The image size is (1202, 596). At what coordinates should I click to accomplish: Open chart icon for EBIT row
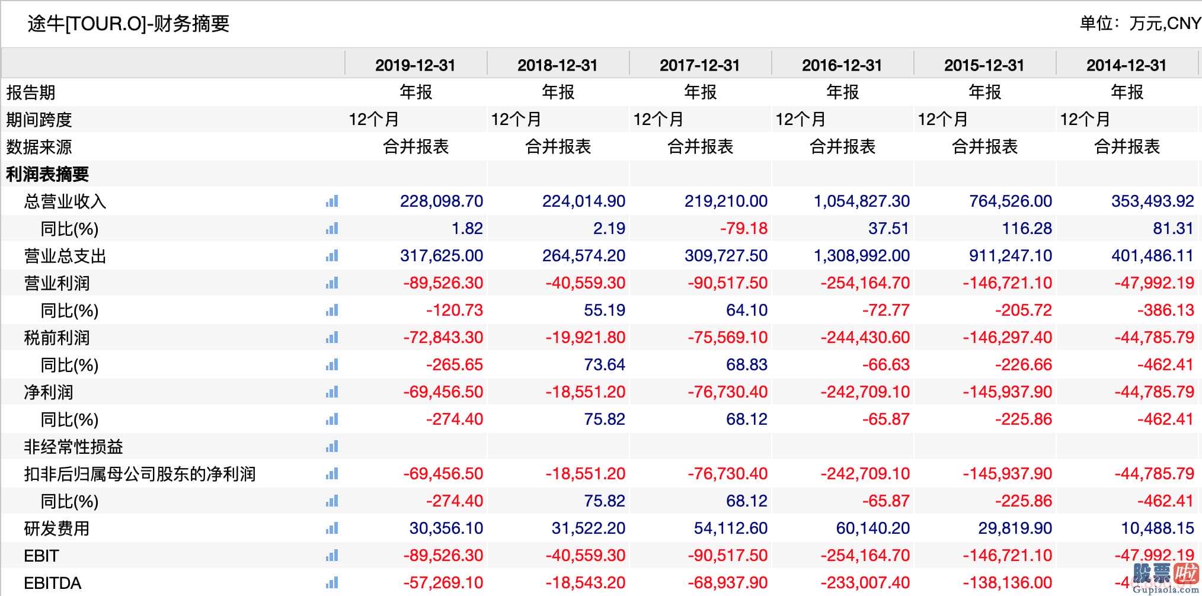(332, 556)
